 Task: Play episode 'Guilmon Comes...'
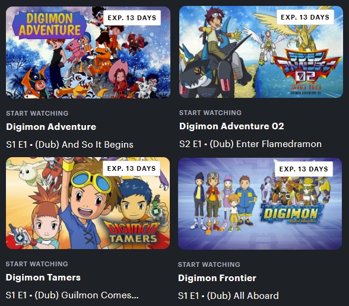72,295
